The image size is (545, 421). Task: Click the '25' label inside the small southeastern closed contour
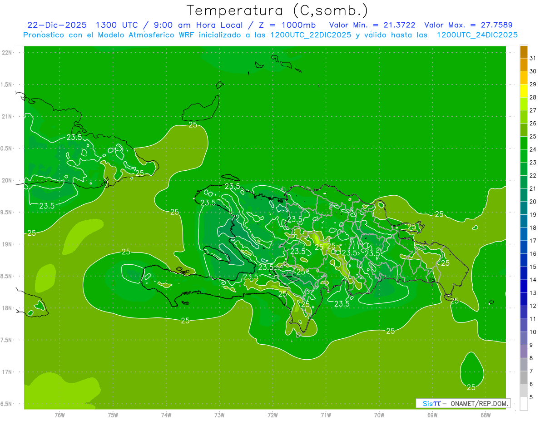(471, 387)
